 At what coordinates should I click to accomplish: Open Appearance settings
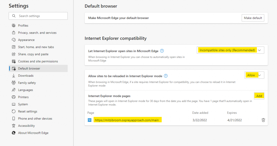38,40
